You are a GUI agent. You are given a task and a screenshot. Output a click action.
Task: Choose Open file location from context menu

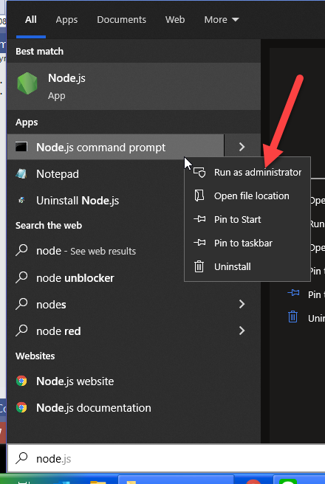247,196
